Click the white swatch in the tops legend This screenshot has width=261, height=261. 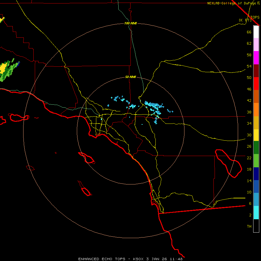click(256, 32)
